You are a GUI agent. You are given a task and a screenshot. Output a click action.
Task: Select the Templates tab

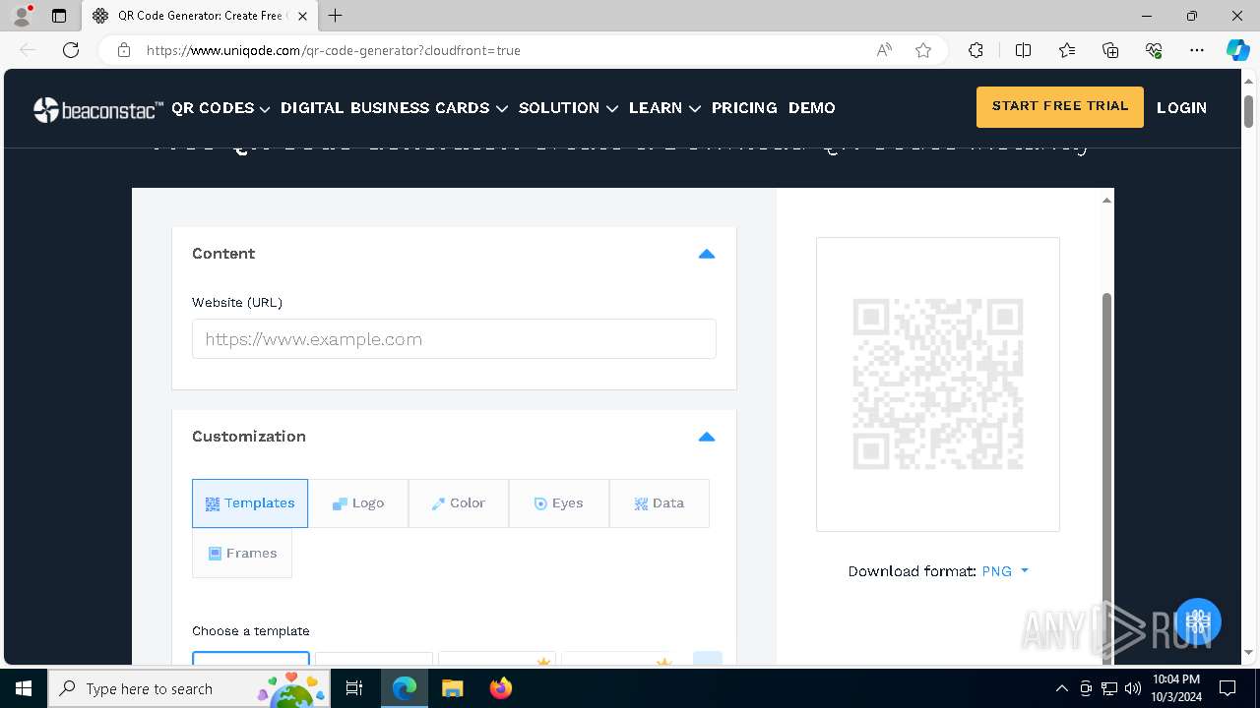pyautogui.click(x=250, y=503)
